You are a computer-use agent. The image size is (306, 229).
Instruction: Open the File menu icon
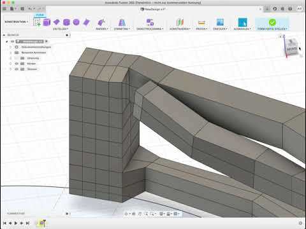[13, 9]
